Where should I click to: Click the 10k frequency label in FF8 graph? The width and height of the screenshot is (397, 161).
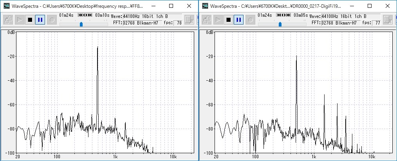pos(173,156)
